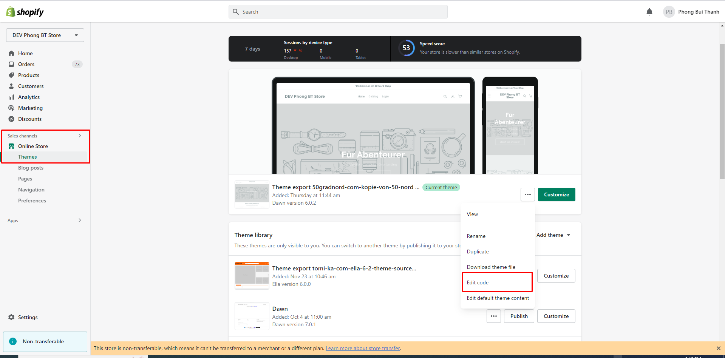The height and width of the screenshot is (358, 725).
Task: Go to Home in the sidebar
Action: 25,53
